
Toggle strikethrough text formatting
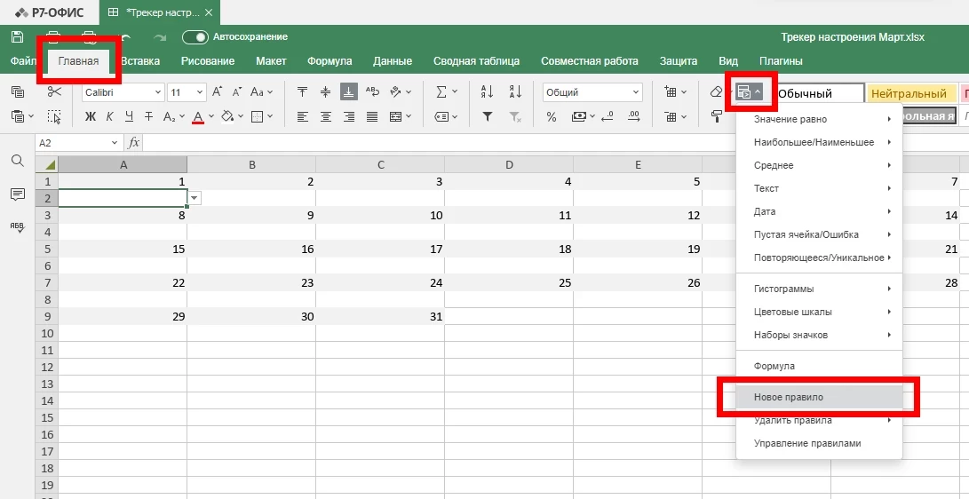click(x=148, y=116)
